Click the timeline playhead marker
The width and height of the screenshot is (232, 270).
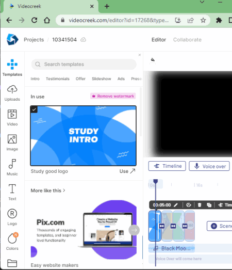(x=156, y=182)
